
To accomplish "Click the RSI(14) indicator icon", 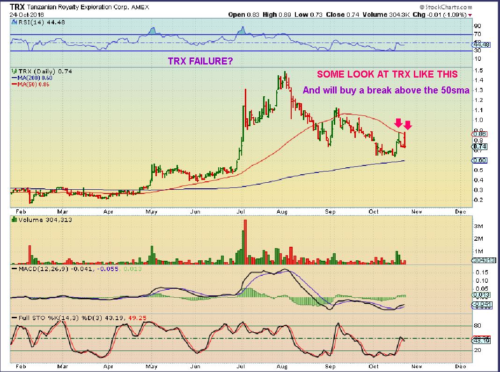I will (14, 22).
